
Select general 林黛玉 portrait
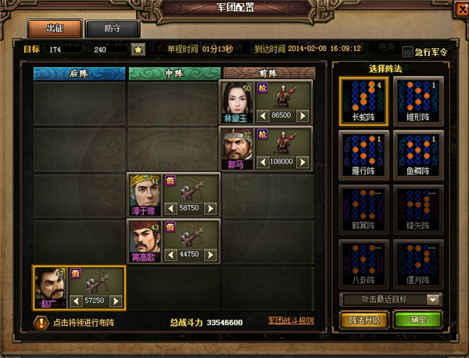click(x=237, y=102)
